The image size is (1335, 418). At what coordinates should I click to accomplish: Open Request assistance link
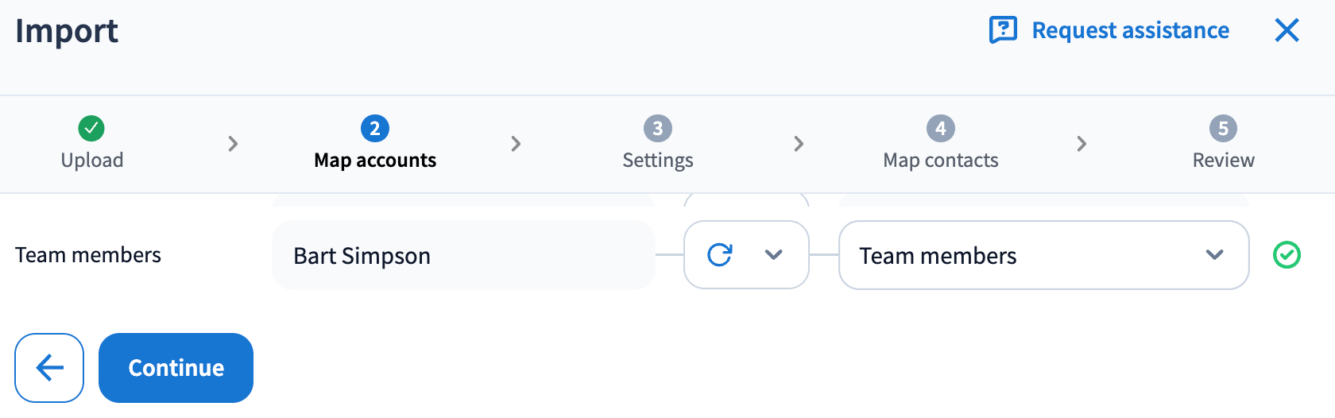click(x=1130, y=30)
